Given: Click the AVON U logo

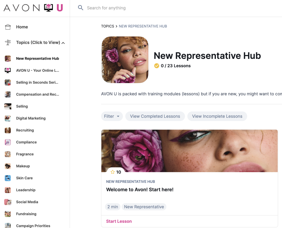Looking at the screenshot, I should point(33,8).
